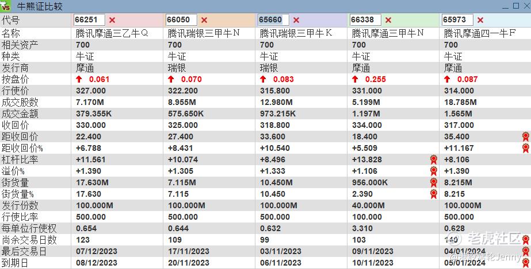The height and width of the screenshot is (269, 531).
Task: Click the 街货量% row label
Action: 18,194
